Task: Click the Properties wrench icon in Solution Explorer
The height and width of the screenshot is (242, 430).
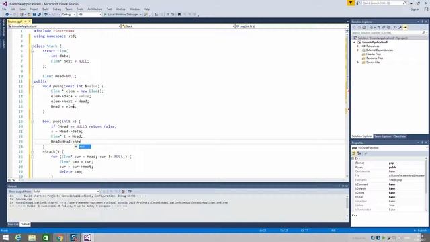Action: coord(400,27)
